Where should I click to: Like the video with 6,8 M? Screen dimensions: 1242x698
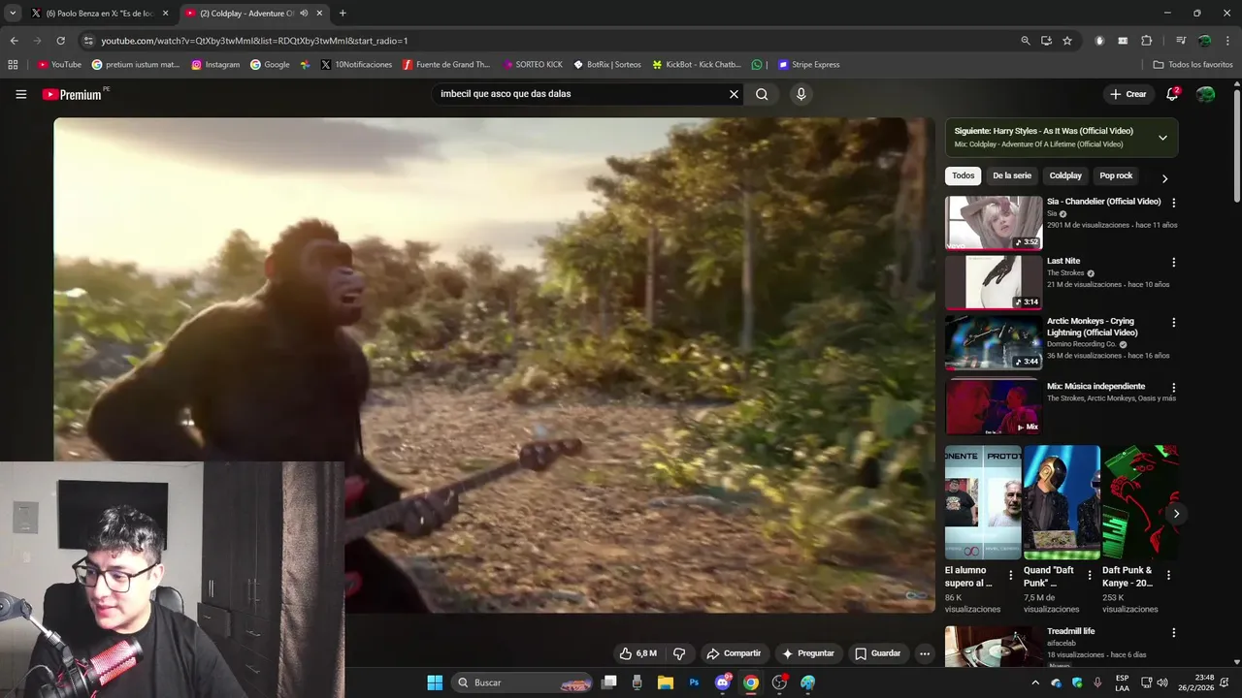(637, 653)
